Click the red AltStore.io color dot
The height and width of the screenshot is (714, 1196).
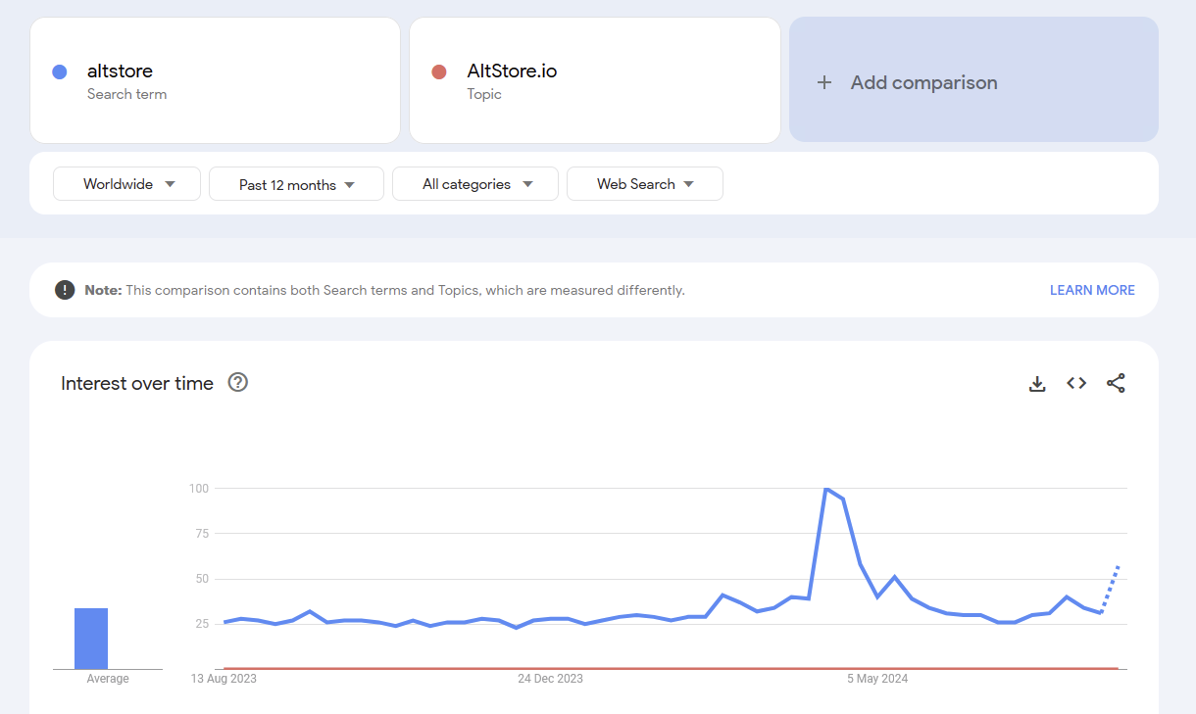pos(439,71)
